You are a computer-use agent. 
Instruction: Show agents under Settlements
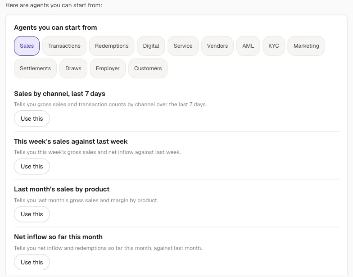35,68
